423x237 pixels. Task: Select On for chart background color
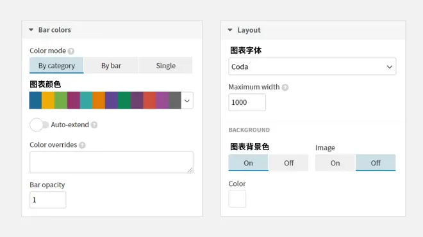tap(248, 163)
